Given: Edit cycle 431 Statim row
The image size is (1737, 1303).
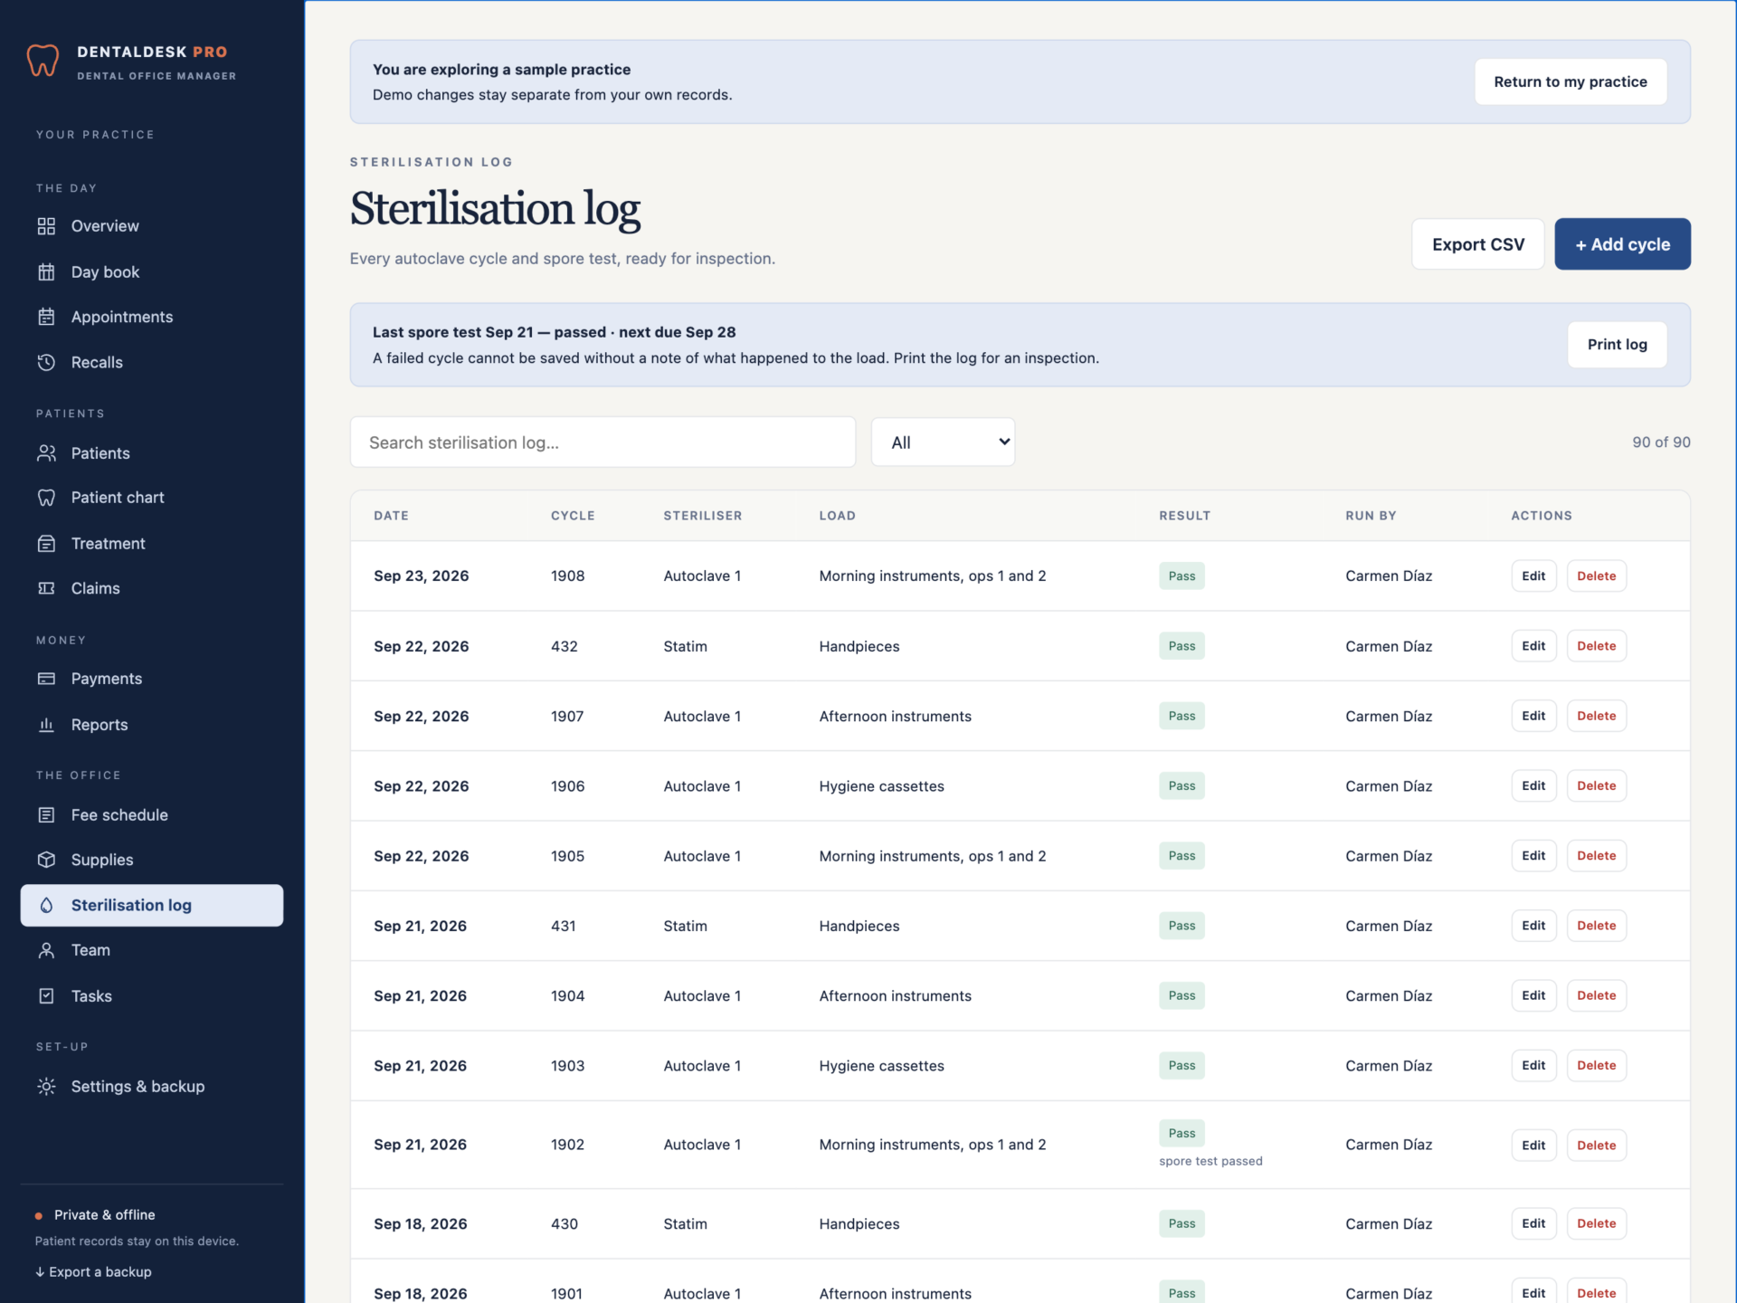Looking at the screenshot, I should [1533, 926].
